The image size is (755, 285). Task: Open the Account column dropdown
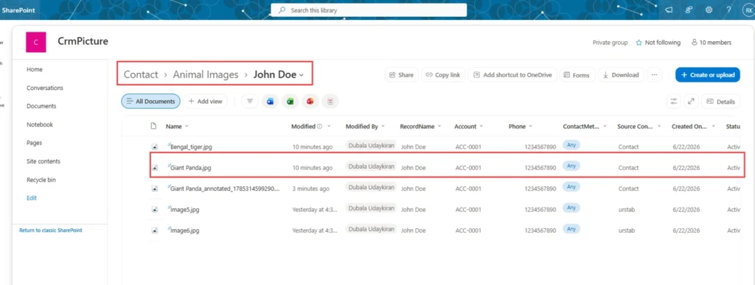[x=481, y=127]
